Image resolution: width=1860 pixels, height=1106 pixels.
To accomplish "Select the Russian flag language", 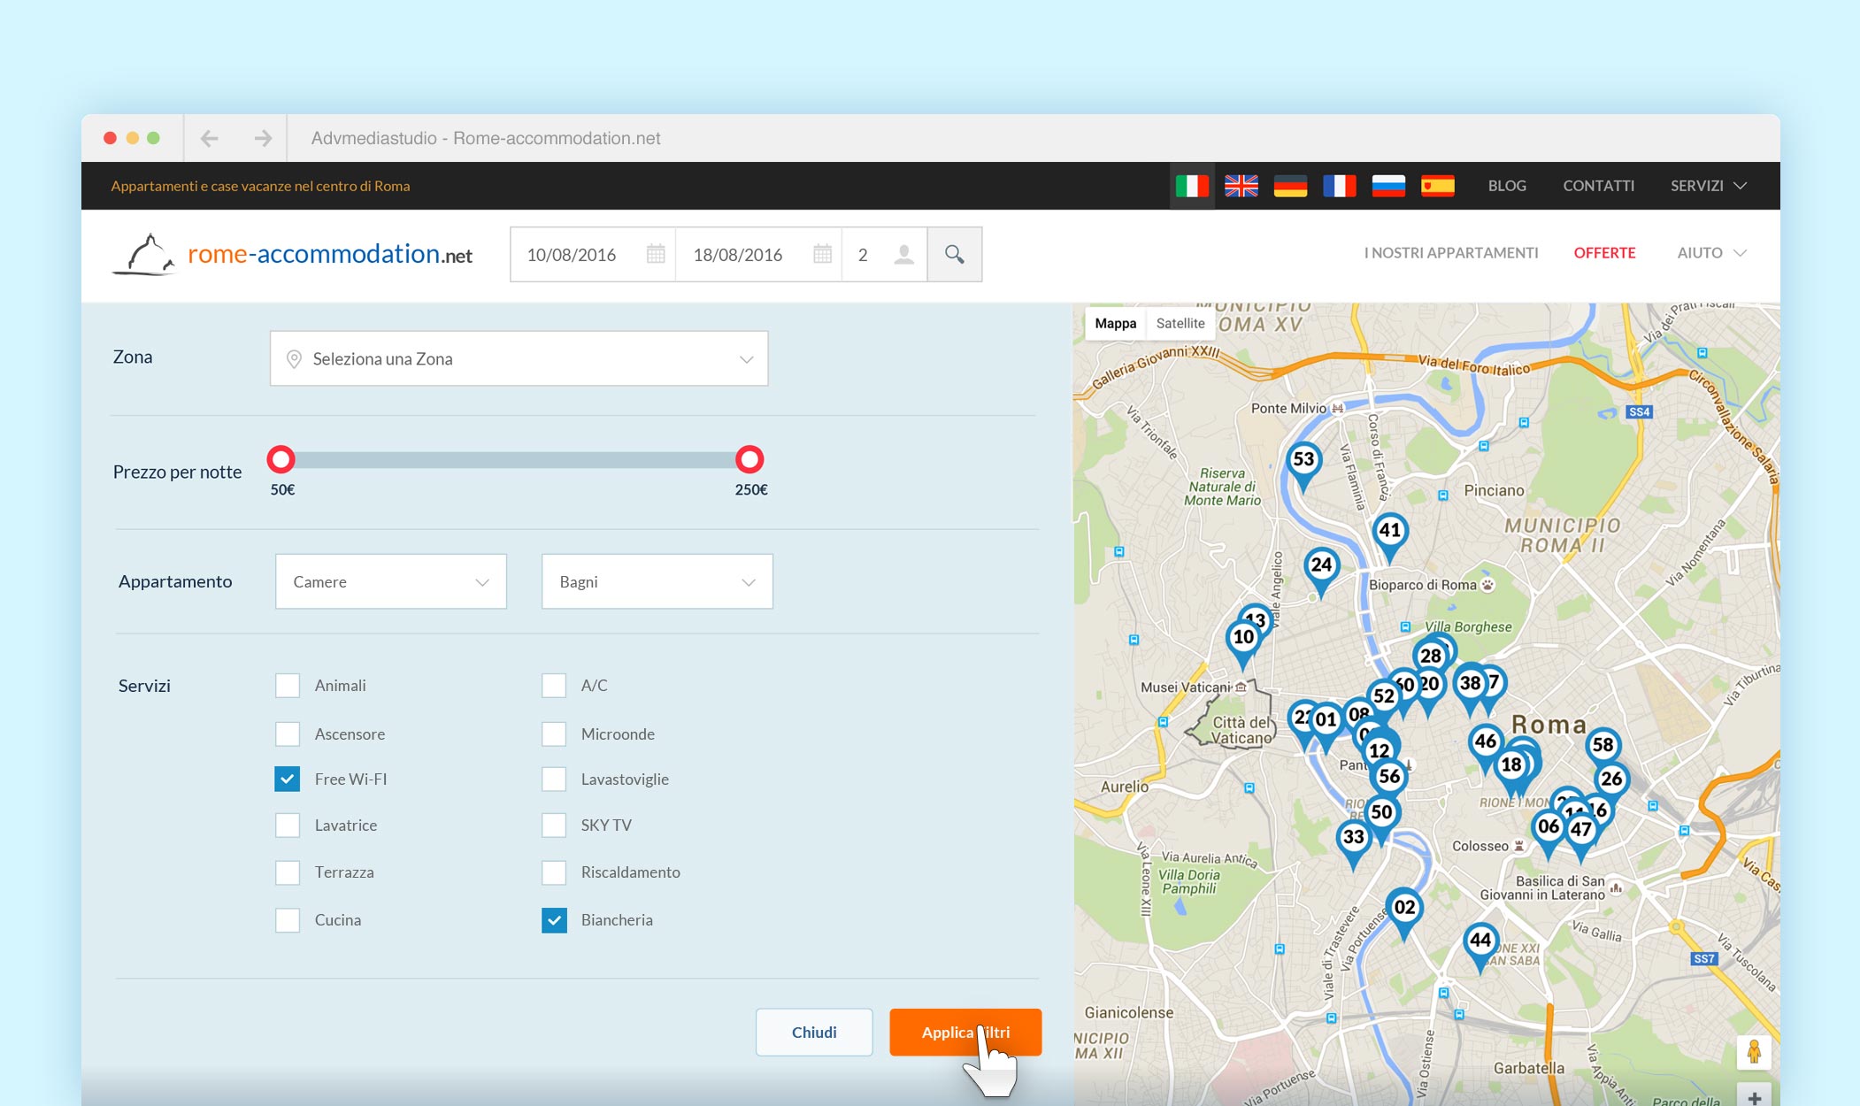I will [x=1388, y=186].
